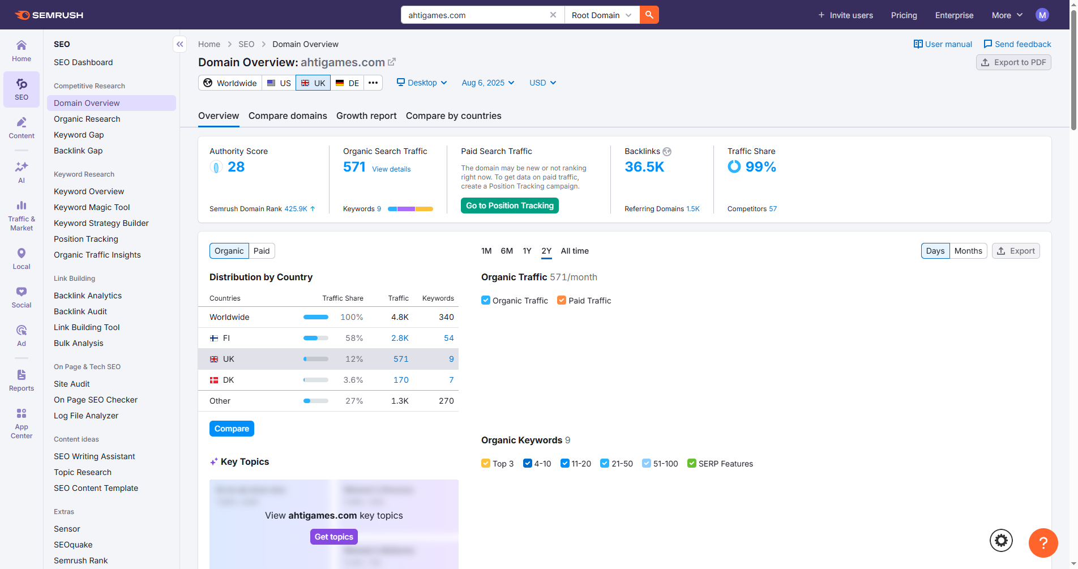Open the settings gear icon
Viewport: 1078px width, 569px height.
coord(1001,540)
